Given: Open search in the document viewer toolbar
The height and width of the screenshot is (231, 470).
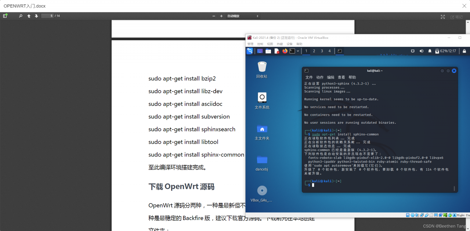Looking at the screenshot, I should point(21,16).
